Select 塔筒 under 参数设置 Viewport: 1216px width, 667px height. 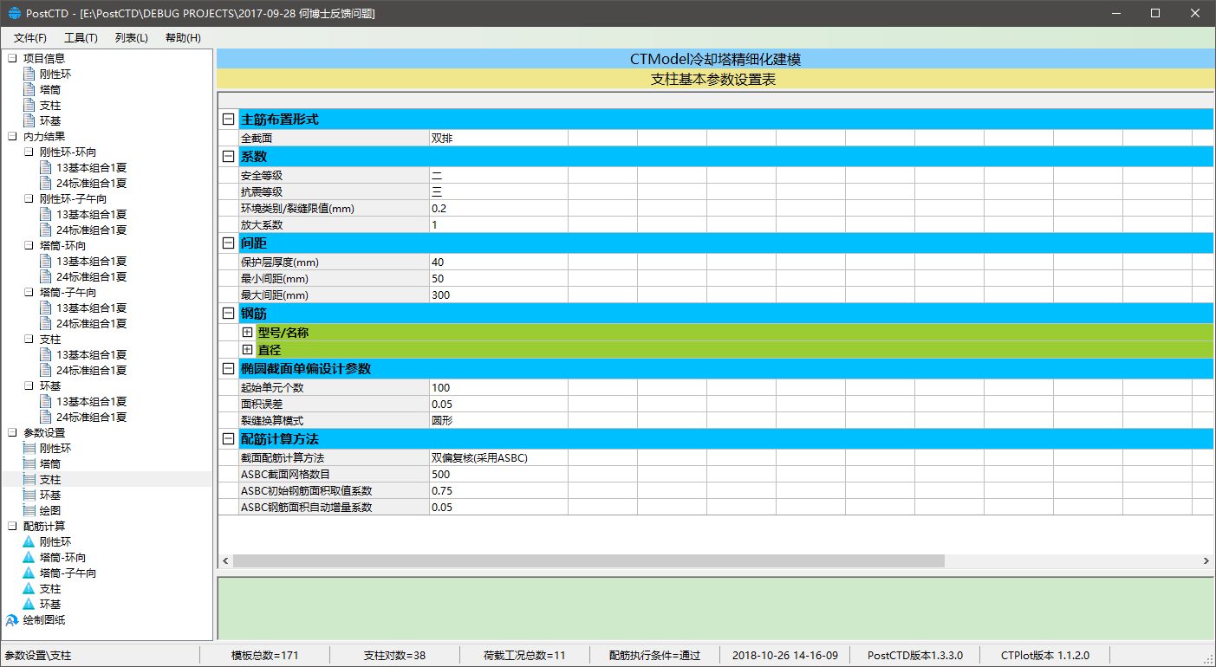[x=50, y=464]
